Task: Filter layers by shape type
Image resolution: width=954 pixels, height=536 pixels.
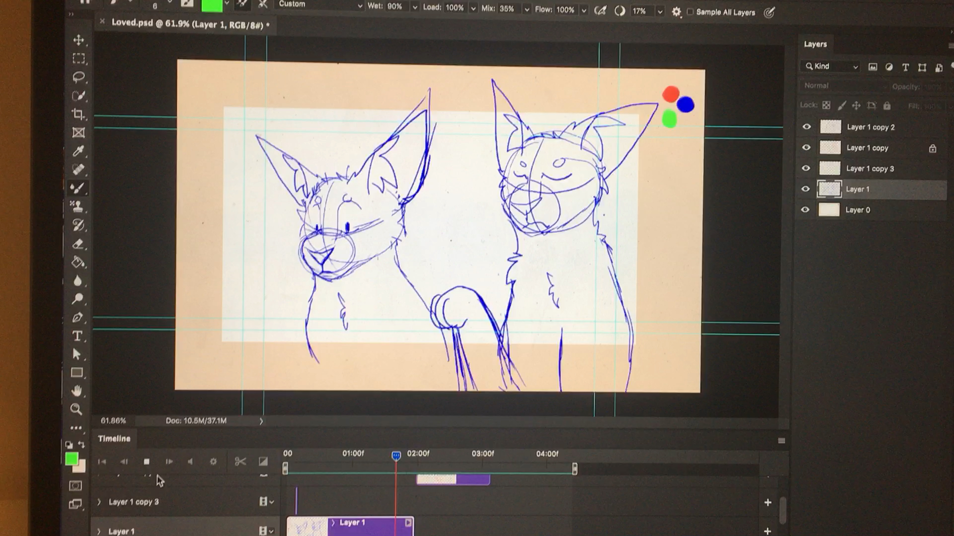Action: (922, 67)
